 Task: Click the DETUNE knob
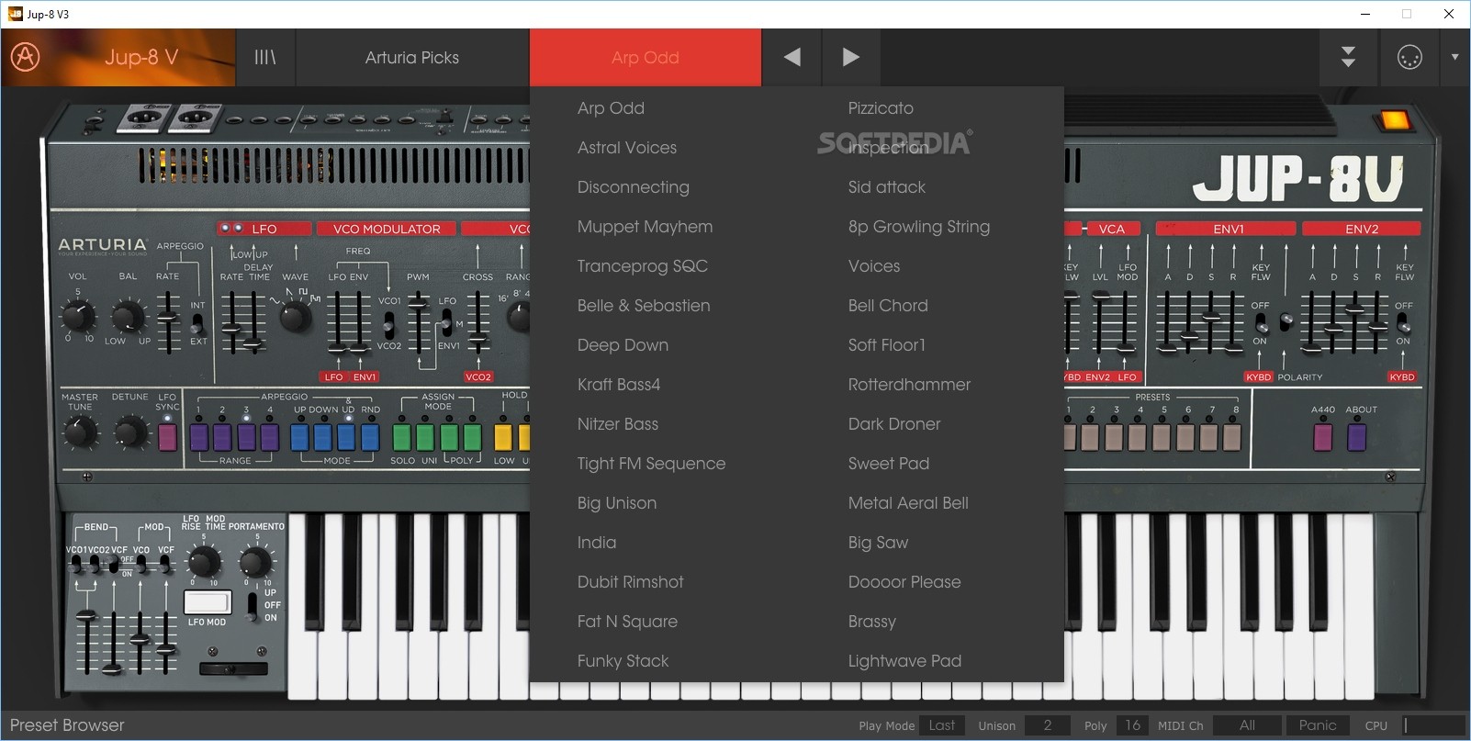[x=130, y=432]
